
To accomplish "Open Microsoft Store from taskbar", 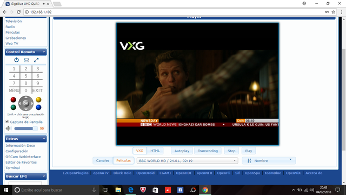I will click(155, 190).
